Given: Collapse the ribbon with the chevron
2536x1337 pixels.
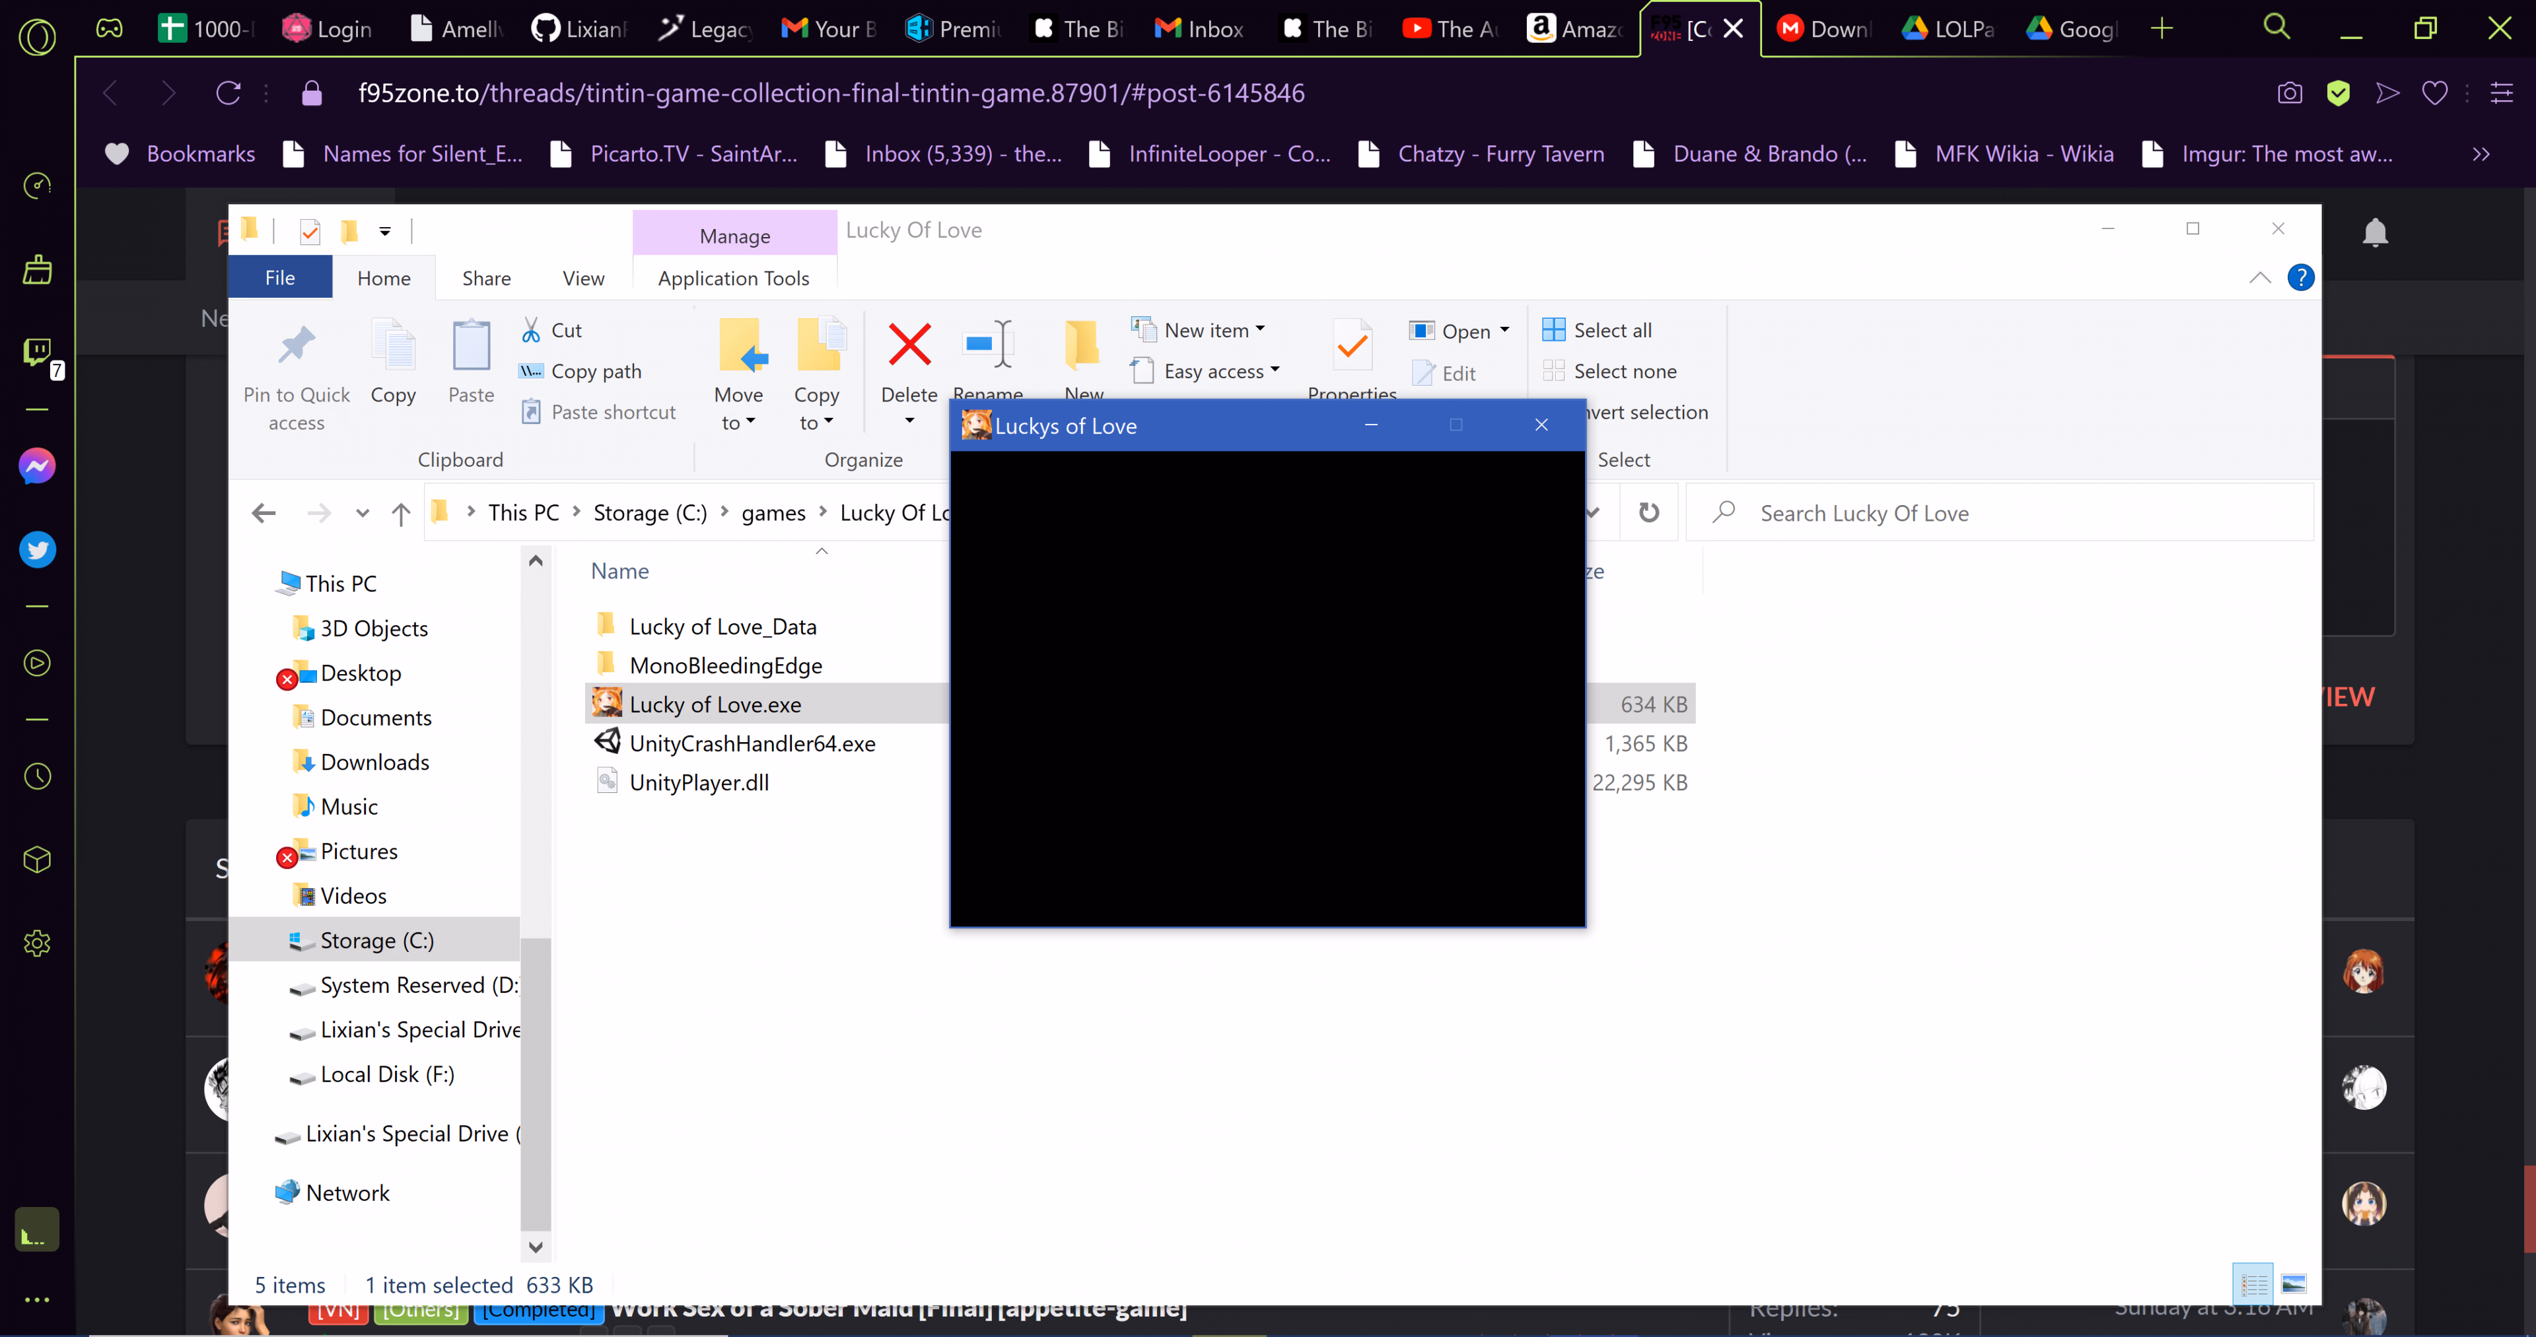Looking at the screenshot, I should [x=2261, y=278].
